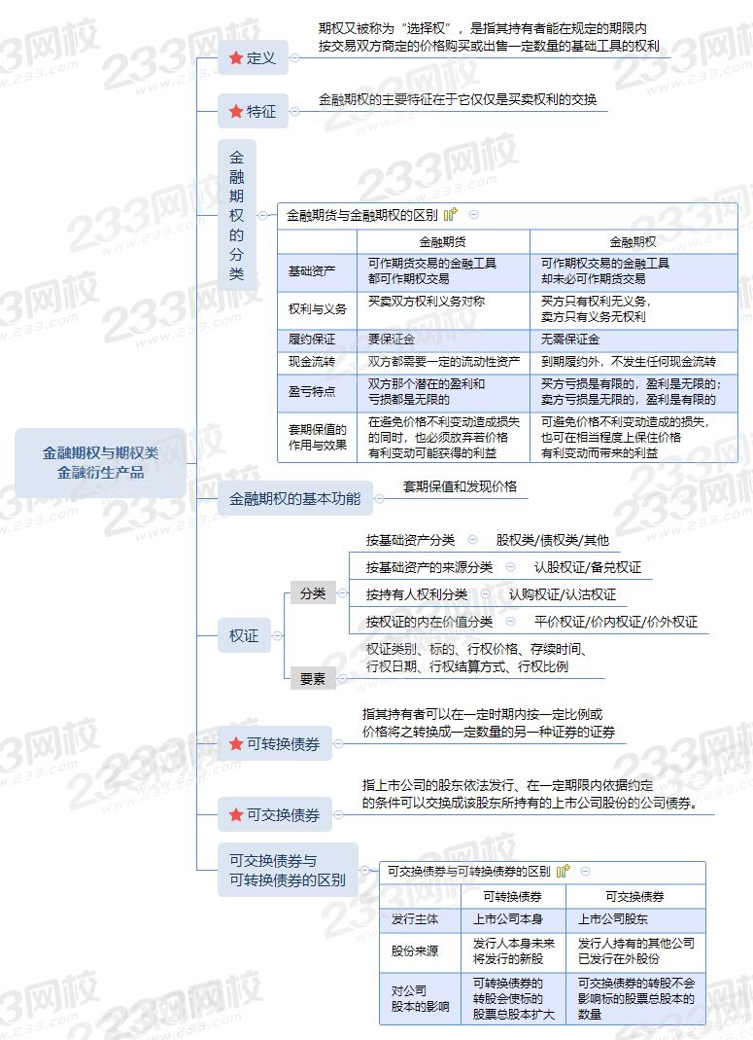Click the 金融期权的主要特征 description text
753x1040 pixels.
(x=458, y=99)
